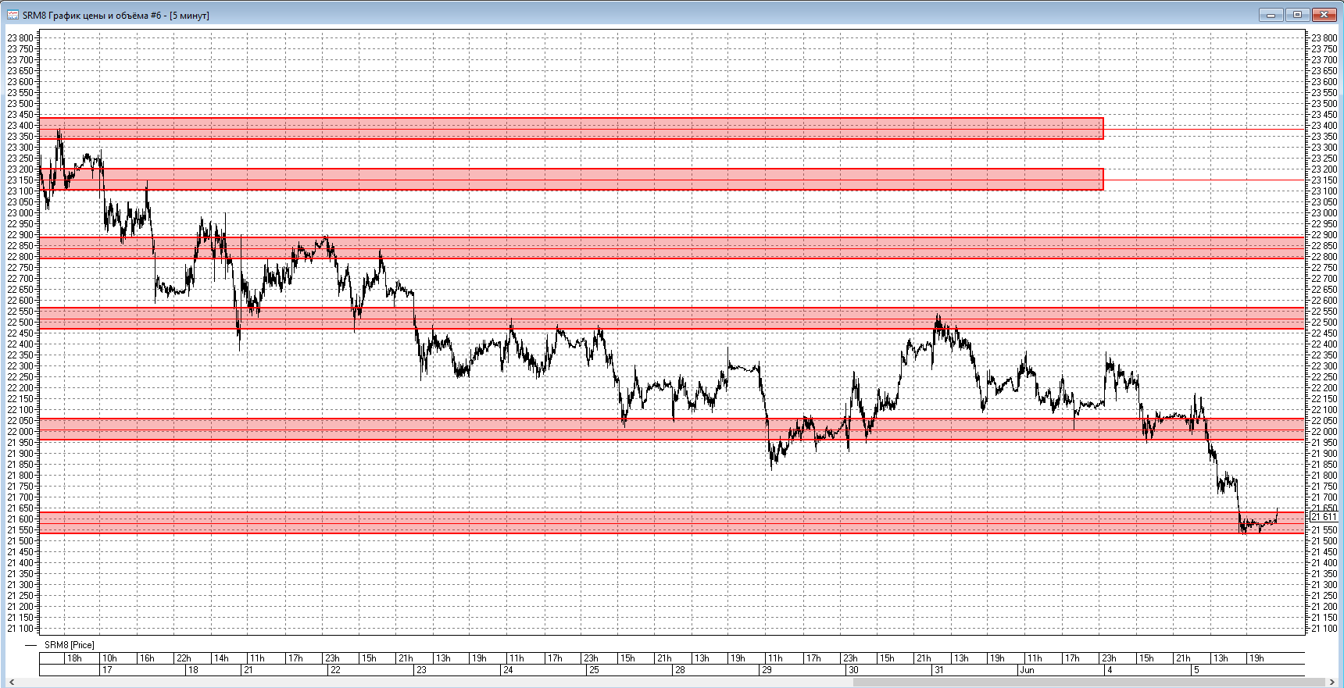
Task: Click date label '23' in the date row
Action: click(421, 670)
